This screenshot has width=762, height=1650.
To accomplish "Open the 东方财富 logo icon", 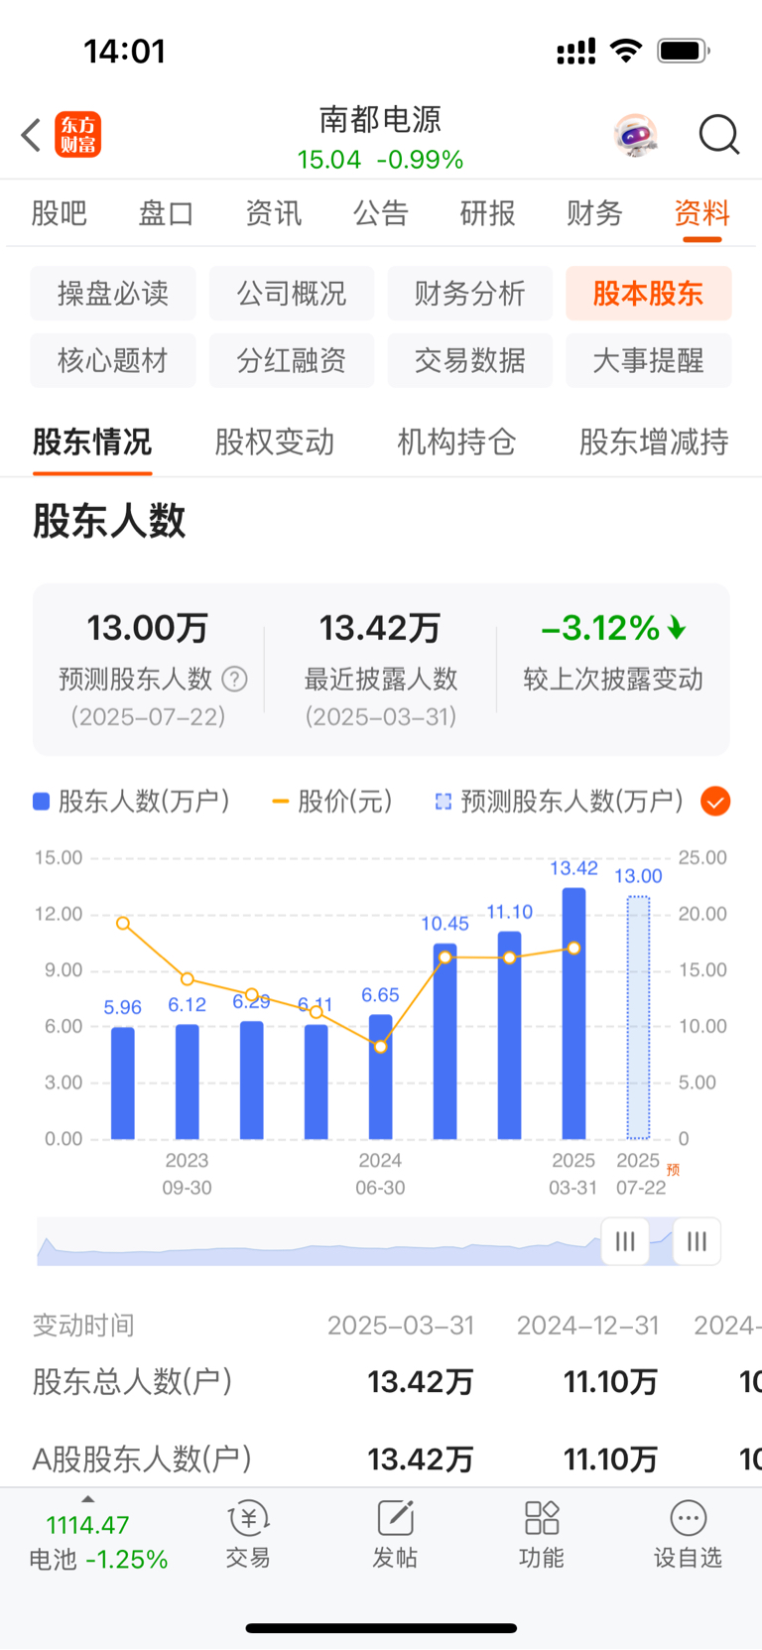I will 77,135.
